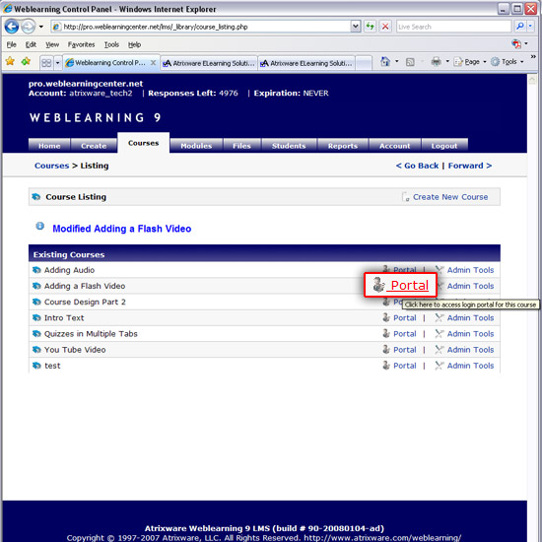Open Admin Tools for Intro Text
The height and width of the screenshot is (542, 542).
(470, 317)
